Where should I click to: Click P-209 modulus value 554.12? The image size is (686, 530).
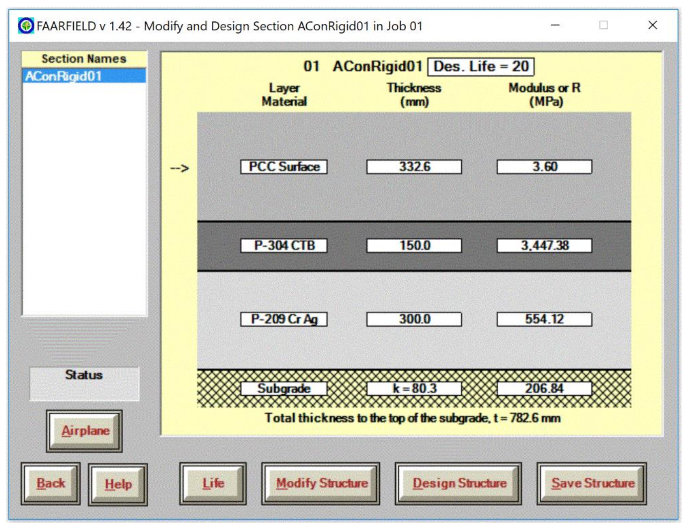(x=544, y=319)
